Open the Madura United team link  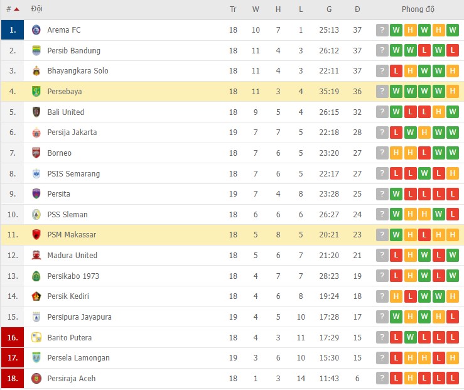(x=72, y=256)
